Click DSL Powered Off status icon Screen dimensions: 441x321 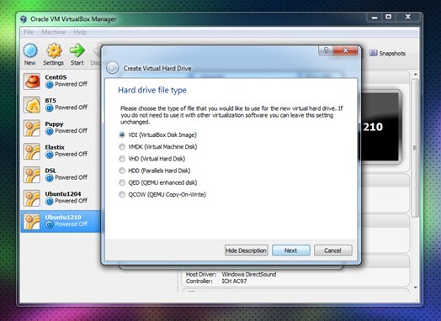[49, 178]
